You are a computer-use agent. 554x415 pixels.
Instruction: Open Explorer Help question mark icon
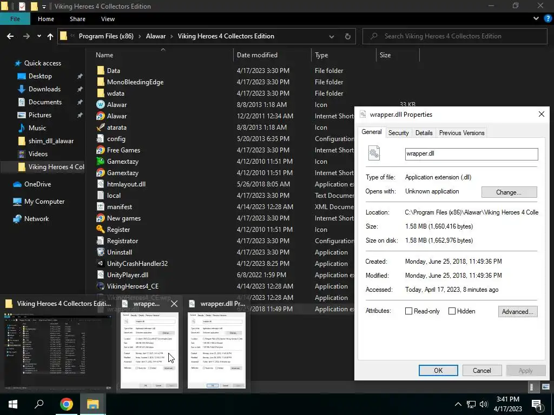click(548, 19)
